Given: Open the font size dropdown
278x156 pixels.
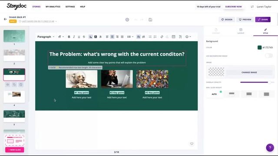Looking at the screenshot, I should pos(61,37).
